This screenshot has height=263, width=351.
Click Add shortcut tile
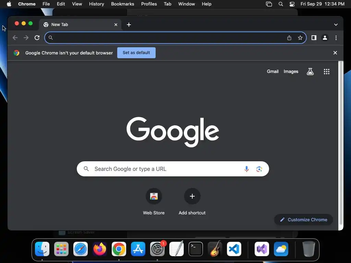coord(192,202)
